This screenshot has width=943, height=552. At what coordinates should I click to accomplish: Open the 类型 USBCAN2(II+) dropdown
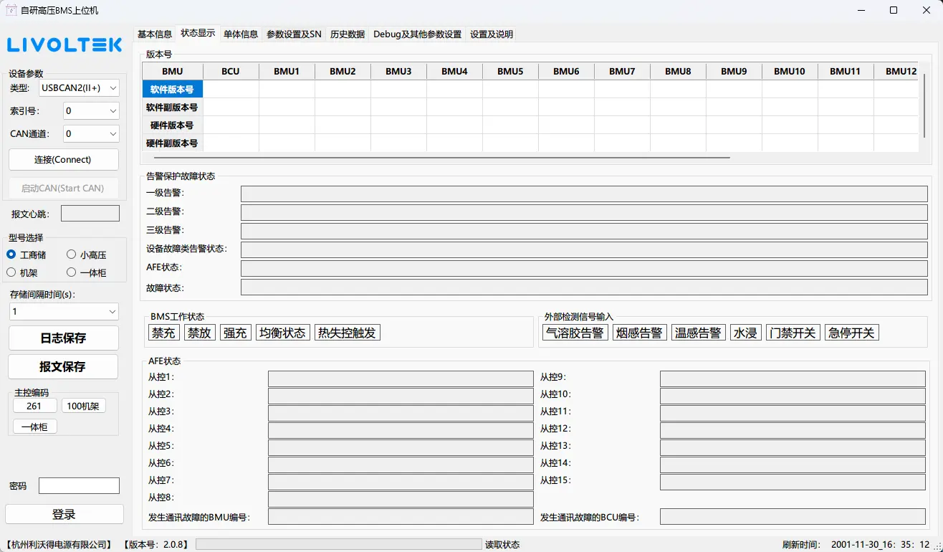click(79, 88)
